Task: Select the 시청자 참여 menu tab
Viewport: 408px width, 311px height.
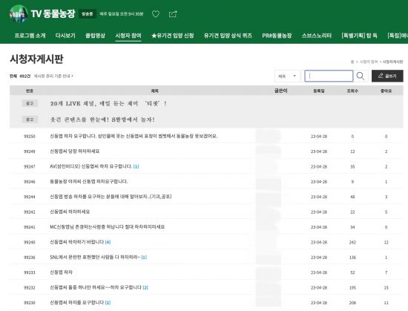Action: [x=128, y=36]
